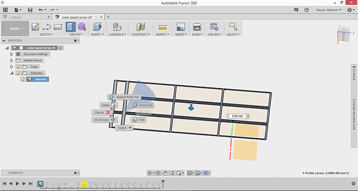Screen dimensions: 358x191
Task: Select the Pan hand tool in navigation bar
Action: tap(165, 173)
